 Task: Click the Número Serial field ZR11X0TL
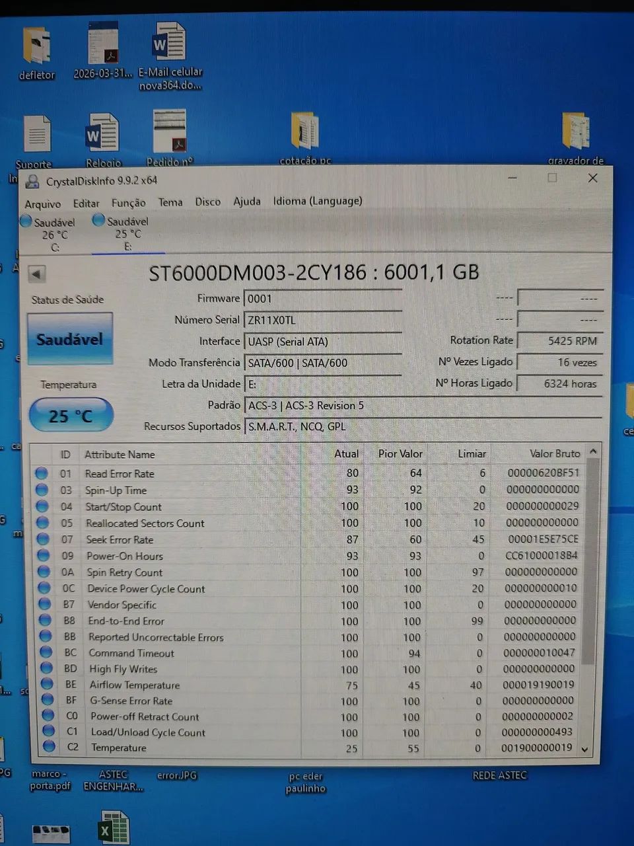click(322, 320)
